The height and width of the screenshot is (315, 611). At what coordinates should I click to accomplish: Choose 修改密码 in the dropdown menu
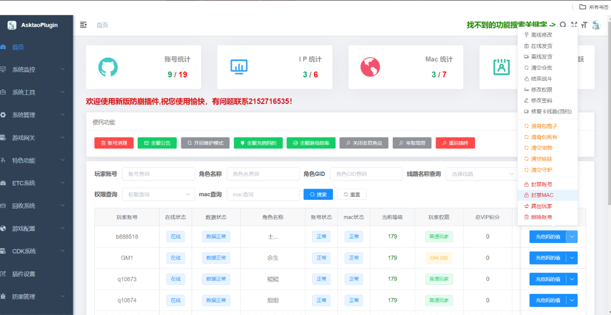[541, 100]
